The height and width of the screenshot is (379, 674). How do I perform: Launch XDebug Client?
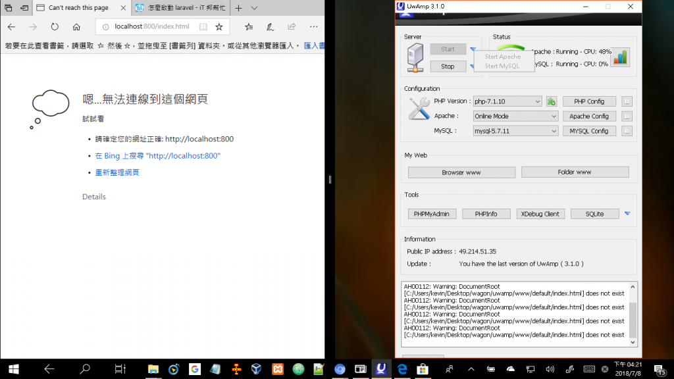(540, 214)
